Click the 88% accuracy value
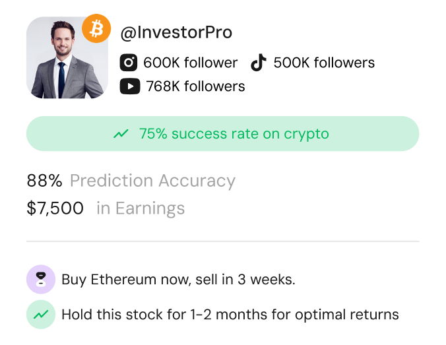 click(x=44, y=181)
